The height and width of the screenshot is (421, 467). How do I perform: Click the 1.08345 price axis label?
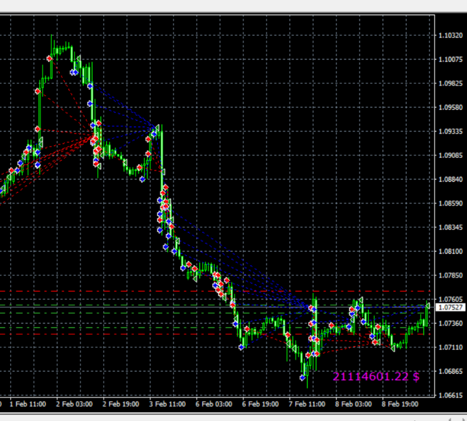(x=451, y=227)
